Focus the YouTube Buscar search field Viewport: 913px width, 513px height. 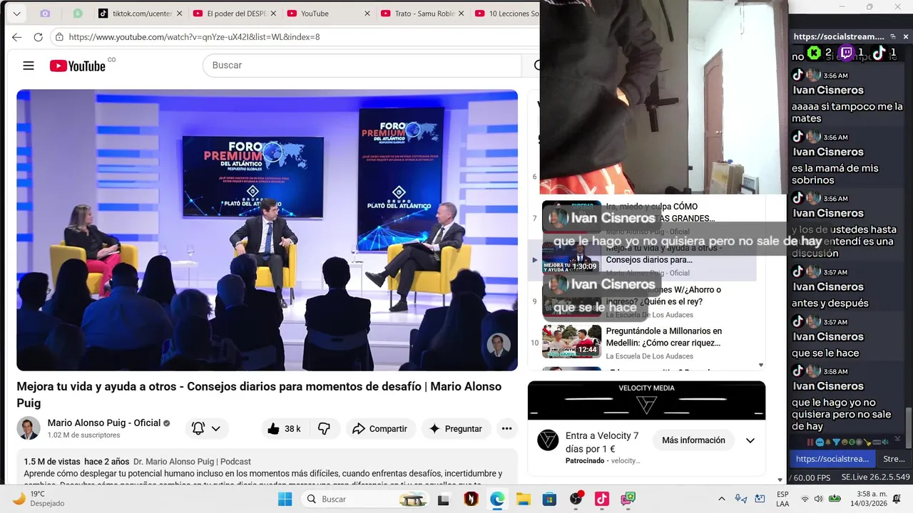(362, 66)
